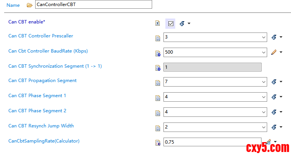
Task: Toggle the Can CBT enable checkbox
Action: click(x=170, y=23)
